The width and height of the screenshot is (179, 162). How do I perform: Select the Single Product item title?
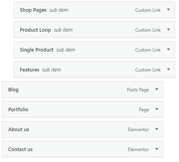pos(37,50)
